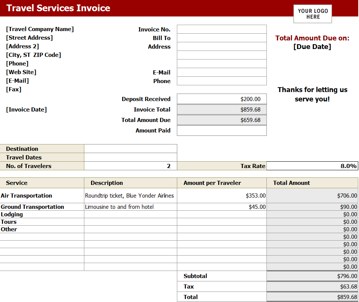Select the Lodging description cell
The height and width of the screenshot is (302, 359).
pos(130,214)
